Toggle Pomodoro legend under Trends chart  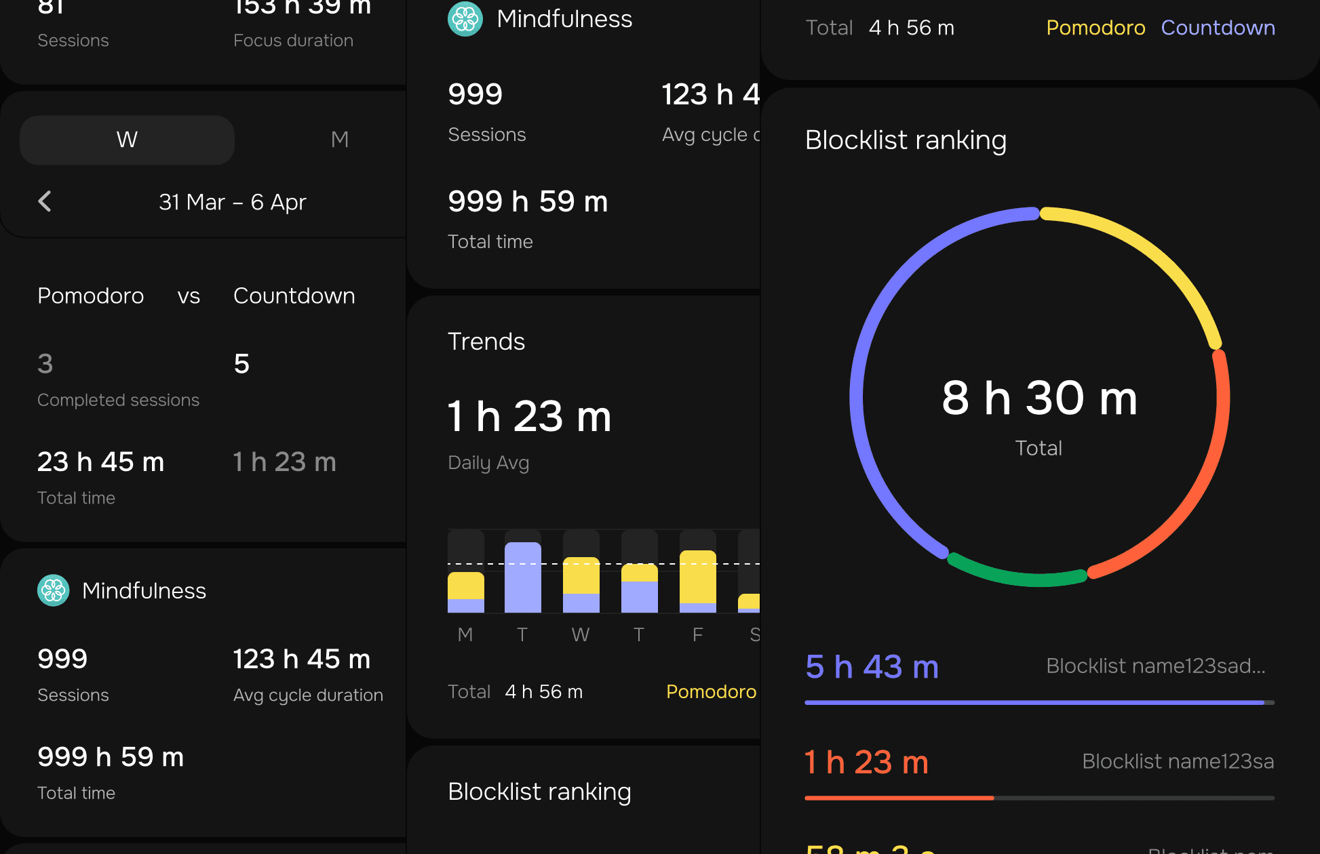click(x=710, y=691)
